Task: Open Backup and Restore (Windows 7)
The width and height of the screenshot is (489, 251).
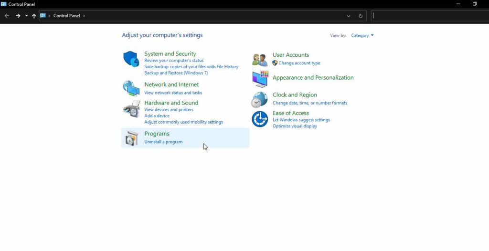Action: point(176,73)
